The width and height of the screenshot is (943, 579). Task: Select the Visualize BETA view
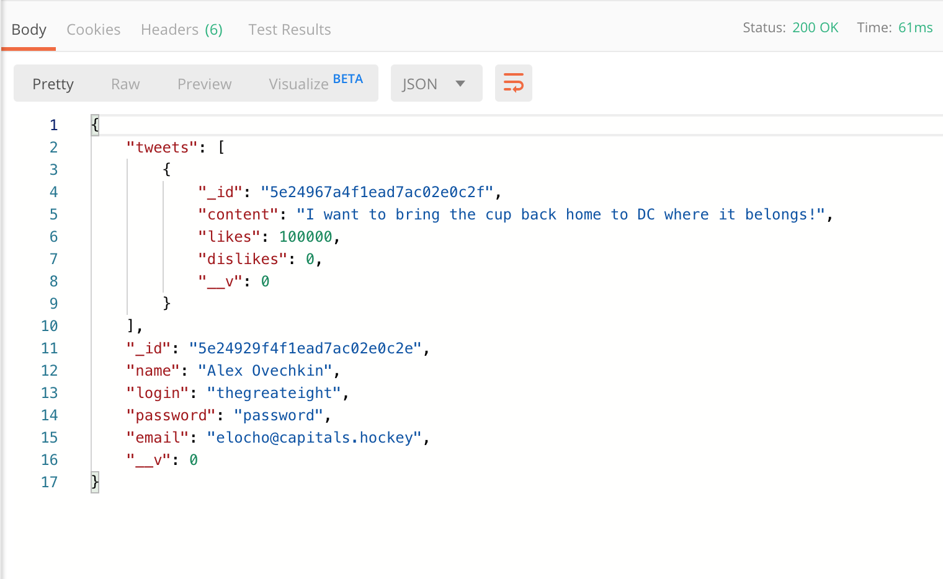315,84
